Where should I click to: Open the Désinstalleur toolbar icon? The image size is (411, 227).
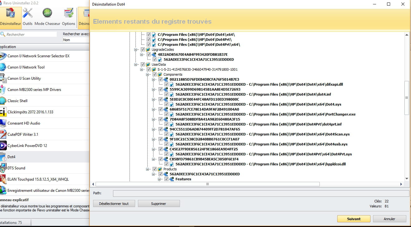pos(11,13)
